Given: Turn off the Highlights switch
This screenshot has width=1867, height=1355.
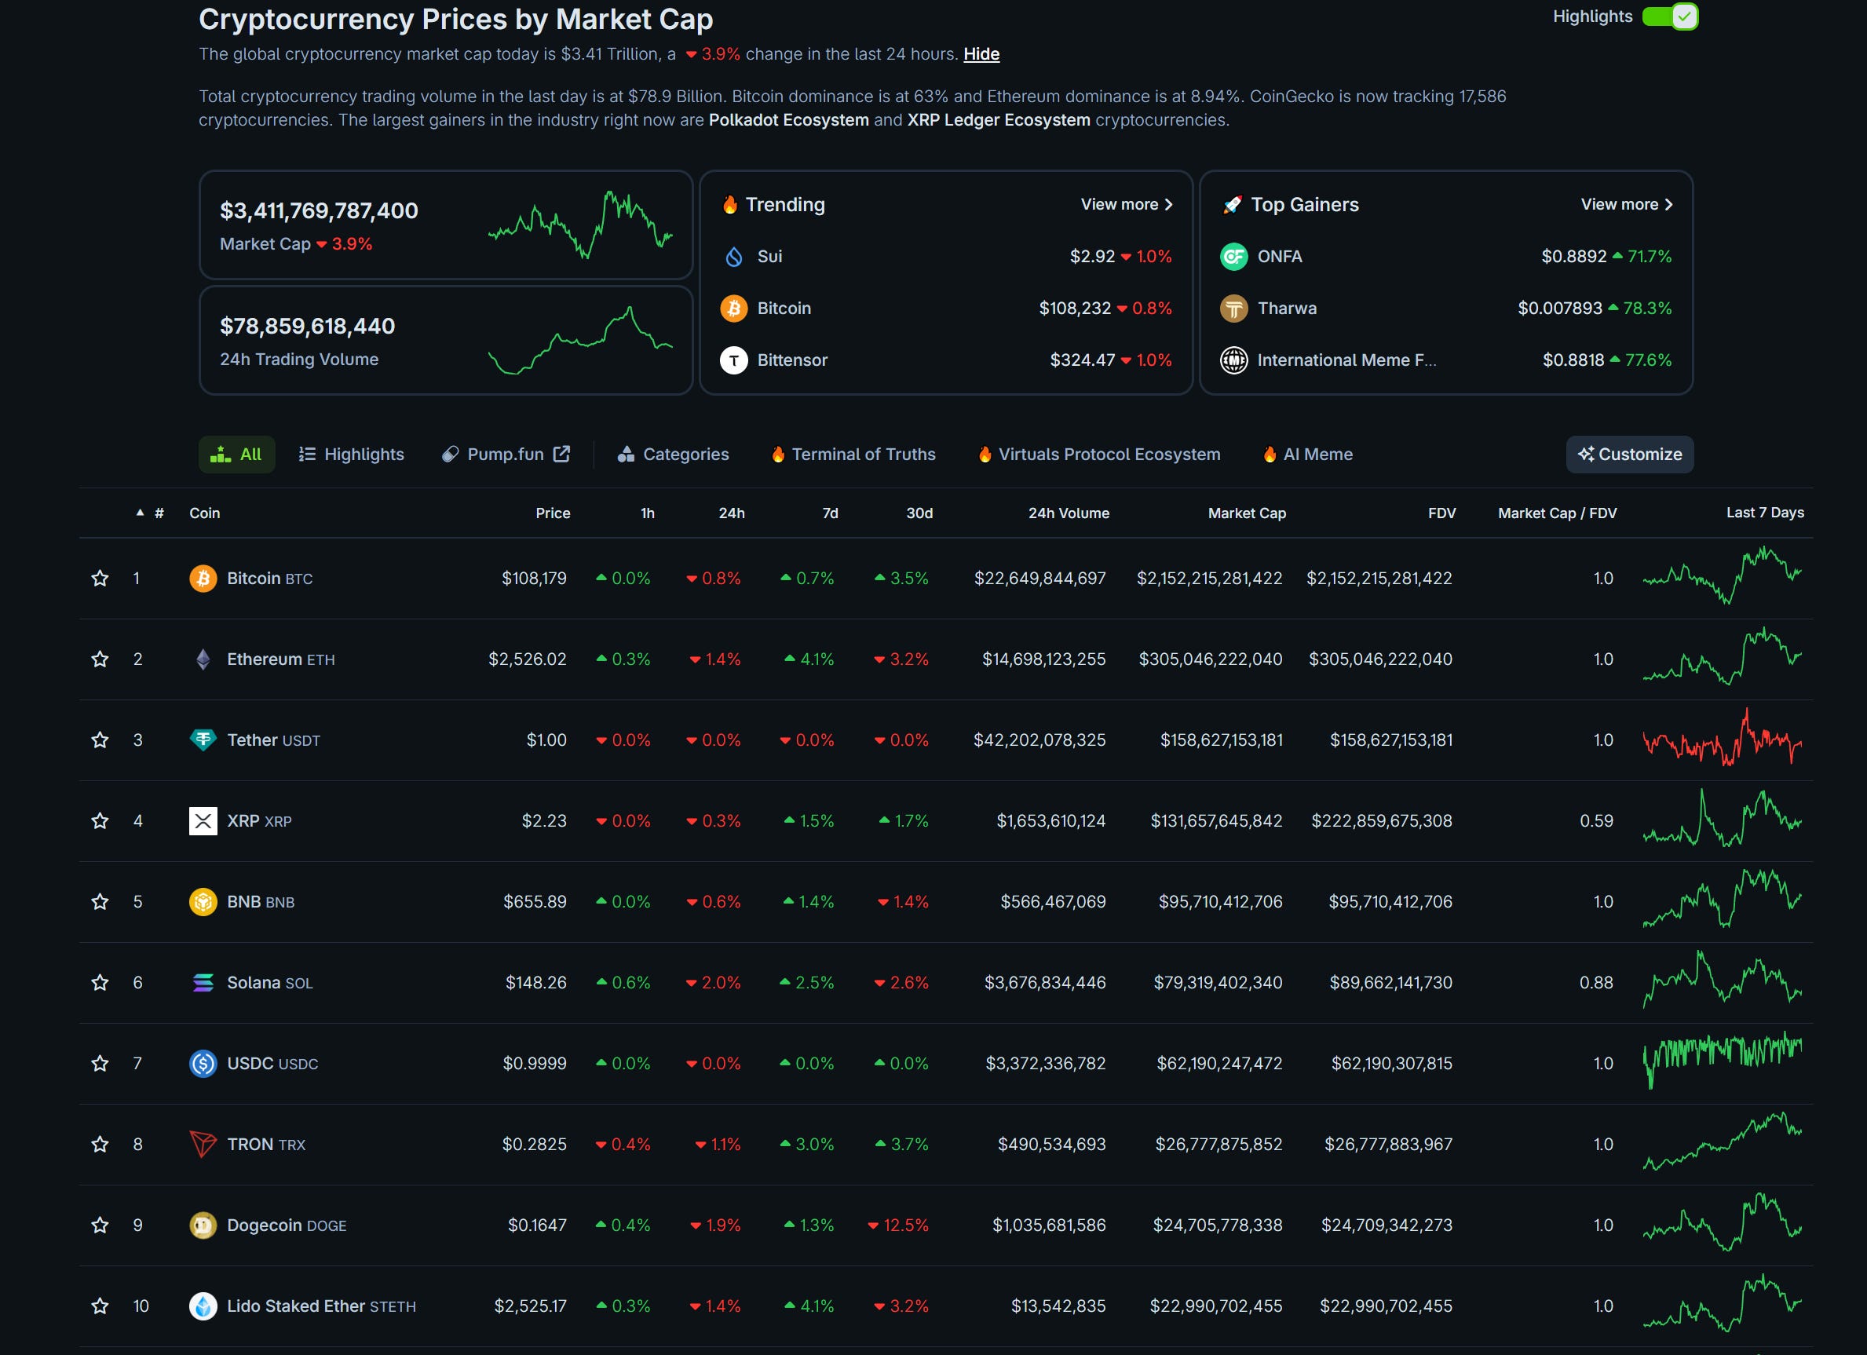Looking at the screenshot, I should click(x=1668, y=16).
